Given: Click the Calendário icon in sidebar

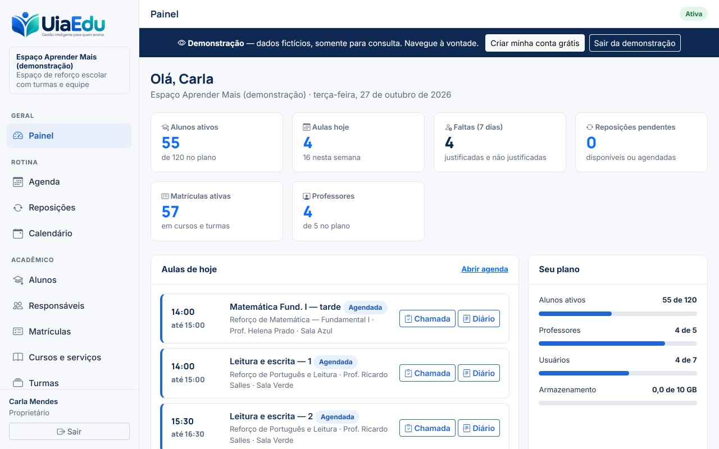Looking at the screenshot, I should pos(18,233).
